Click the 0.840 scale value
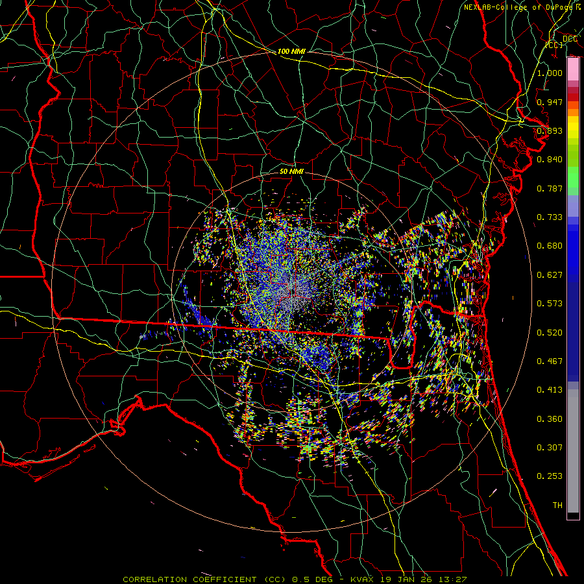Image resolution: width=584 pixels, height=584 pixels. [x=550, y=160]
